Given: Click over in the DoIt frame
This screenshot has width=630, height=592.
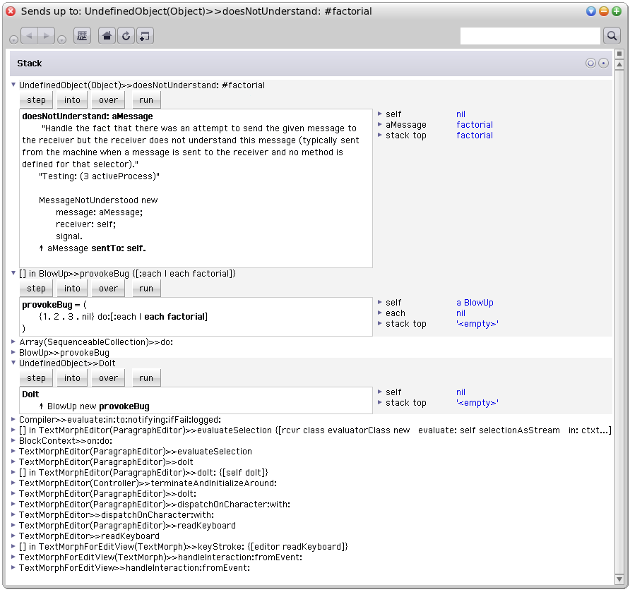Looking at the screenshot, I should [x=109, y=377].
